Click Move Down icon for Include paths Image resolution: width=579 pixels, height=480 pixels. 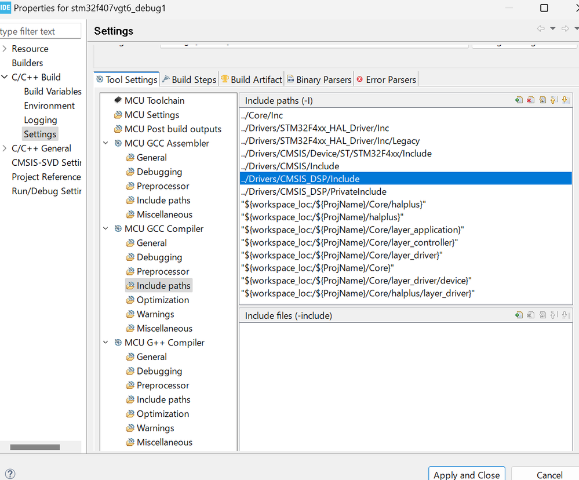tap(565, 100)
